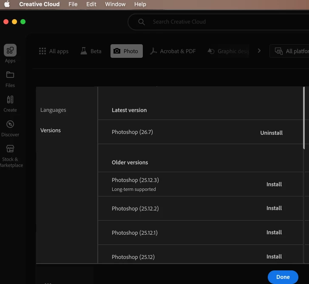Click the versions list scrollbar
Screen dimensions: 309x284
coord(304,118)
